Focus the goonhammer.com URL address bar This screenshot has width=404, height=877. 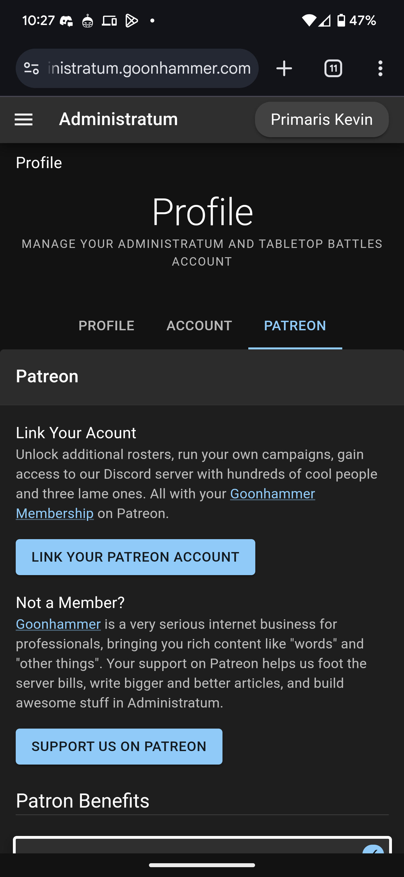150,68
